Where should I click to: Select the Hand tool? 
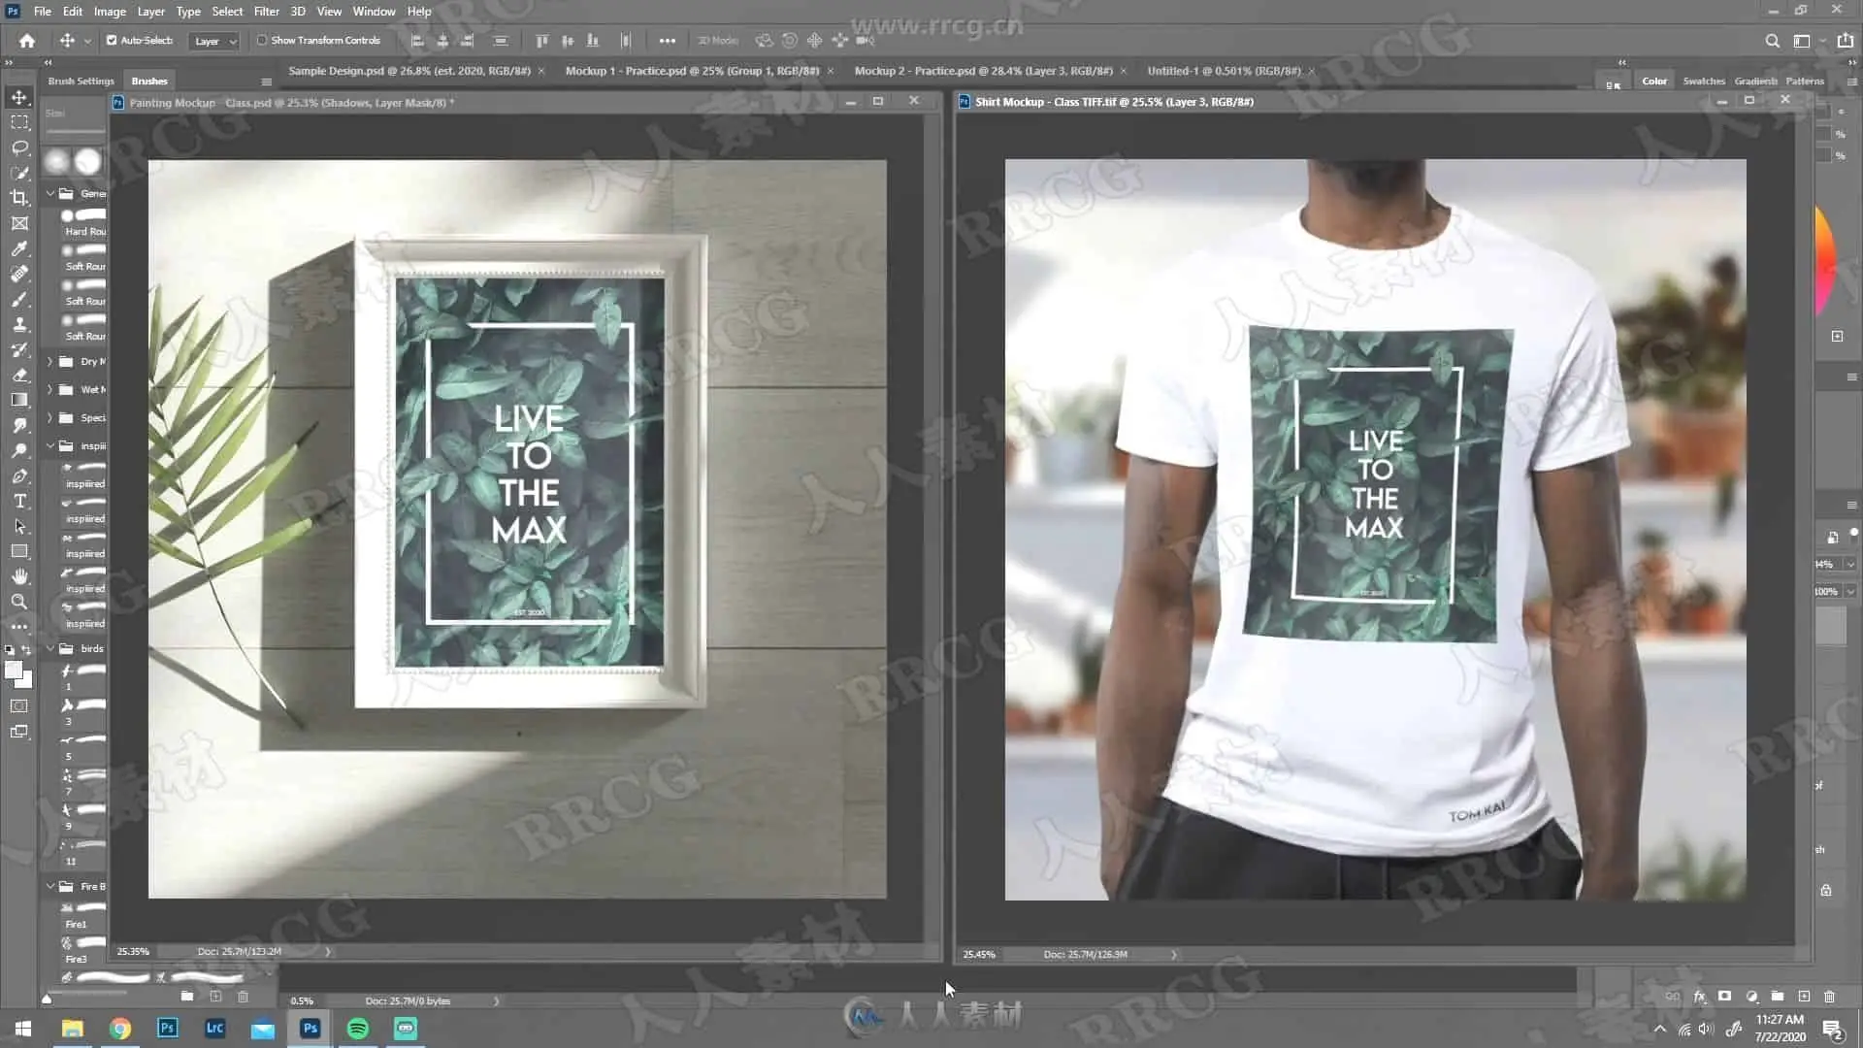[19, 576]
